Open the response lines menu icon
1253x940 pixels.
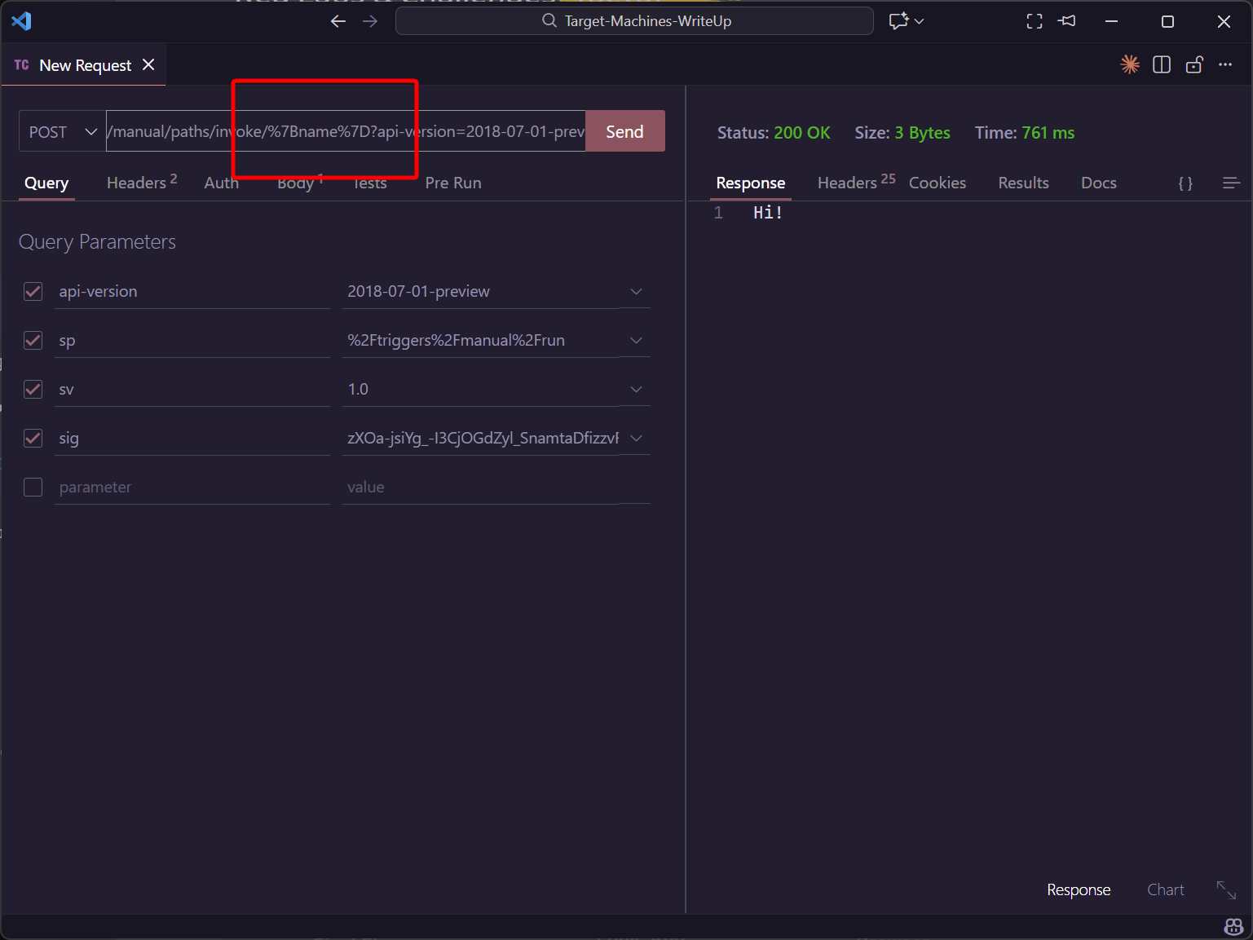[1231, 183]
